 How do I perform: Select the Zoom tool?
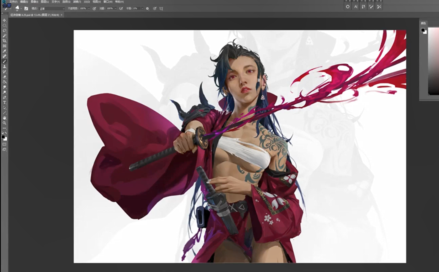4,123
